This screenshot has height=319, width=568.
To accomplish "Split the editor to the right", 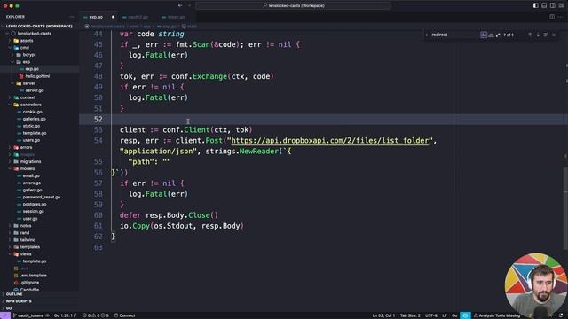I will (552, 17).
